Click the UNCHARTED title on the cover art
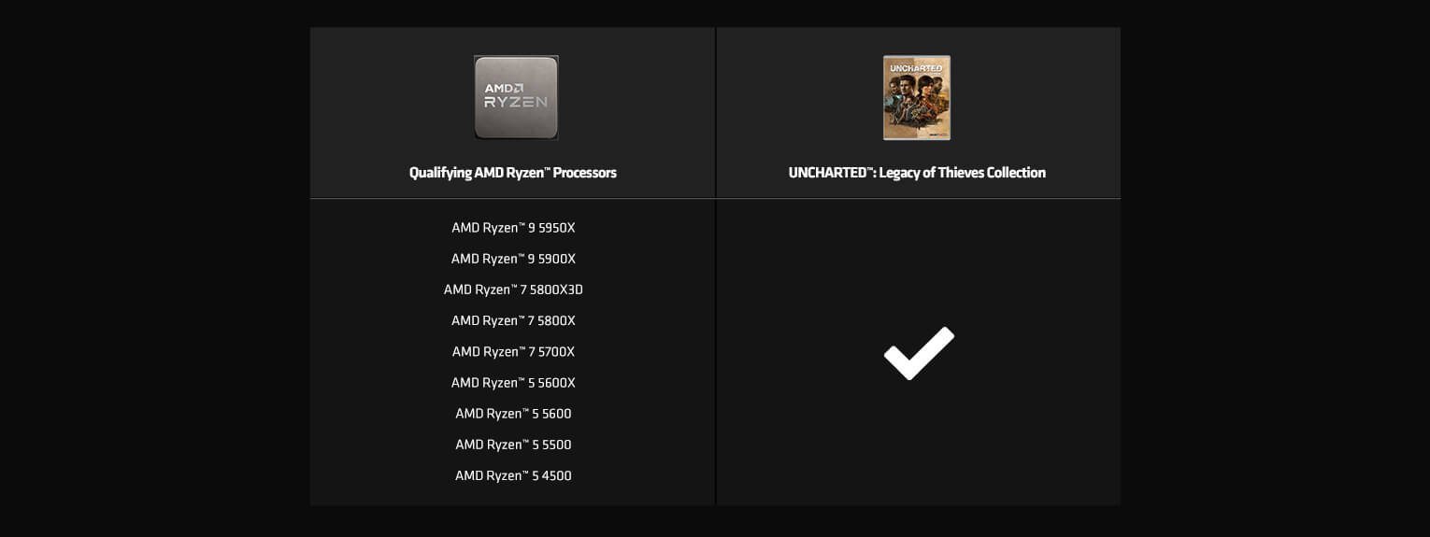The height and width of the screenshot is (537, 1430). 916,68
